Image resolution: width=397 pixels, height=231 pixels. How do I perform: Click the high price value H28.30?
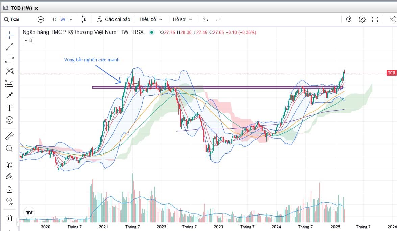point(184,33)
